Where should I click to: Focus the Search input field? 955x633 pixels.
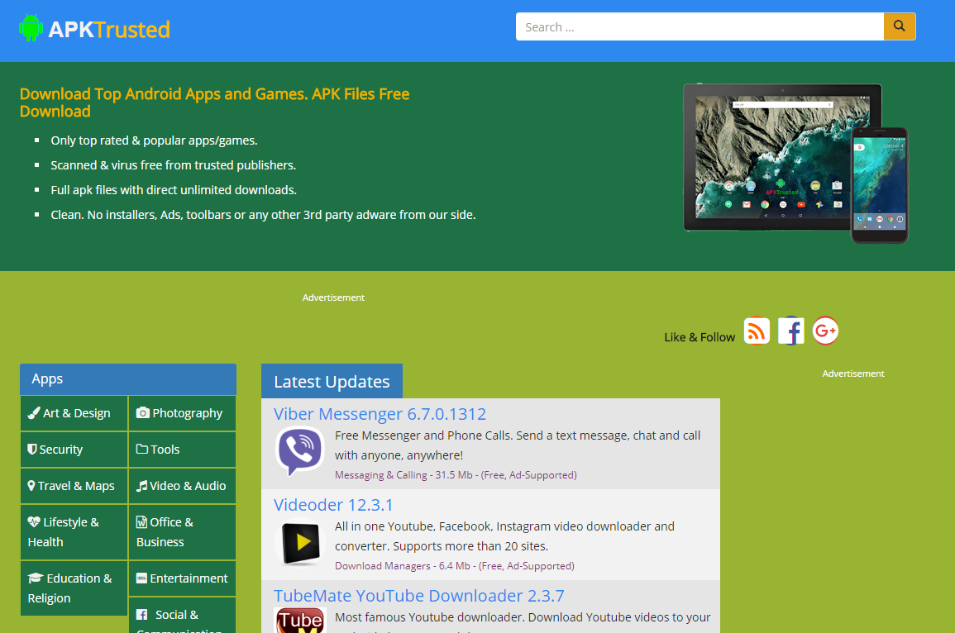click(x=700, y=26)
